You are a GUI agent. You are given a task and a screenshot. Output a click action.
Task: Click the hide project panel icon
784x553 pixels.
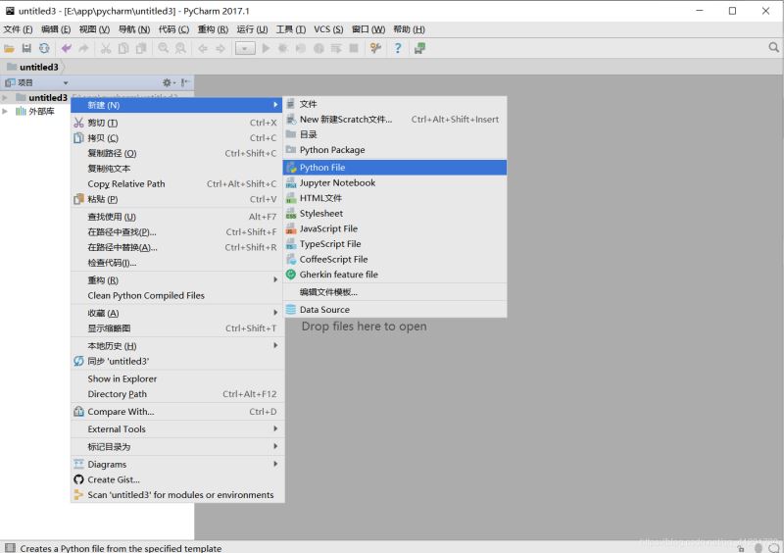[184, 82]
